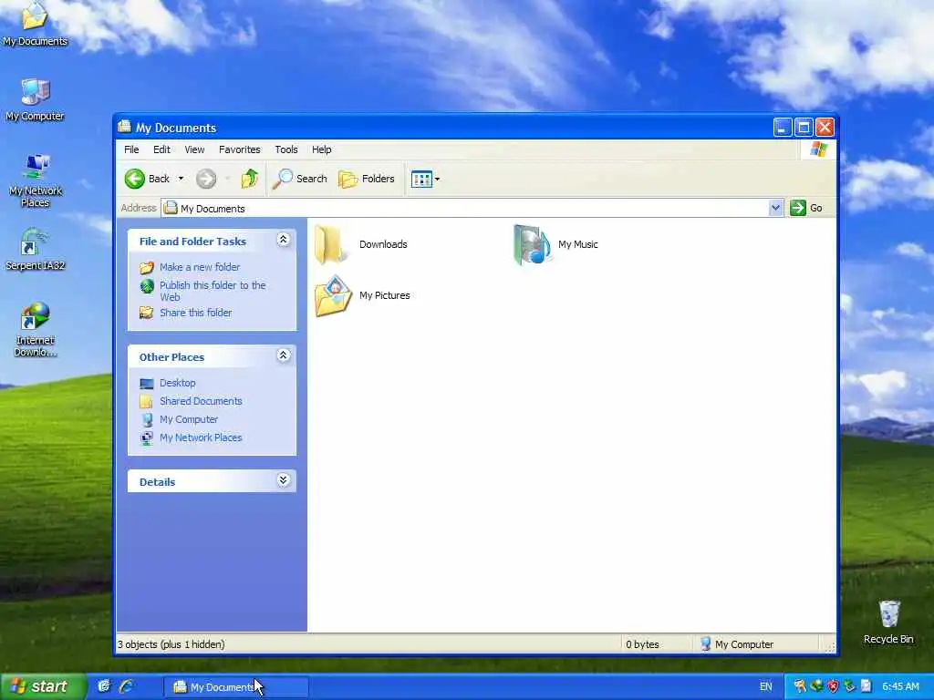Click the red shield tray icon
This screenshot has width=934, height=700.
pyautogui.click(x=833, y=686)
